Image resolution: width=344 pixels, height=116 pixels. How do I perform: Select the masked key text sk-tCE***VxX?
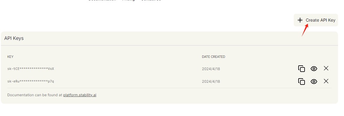click(x=31, y=69)
